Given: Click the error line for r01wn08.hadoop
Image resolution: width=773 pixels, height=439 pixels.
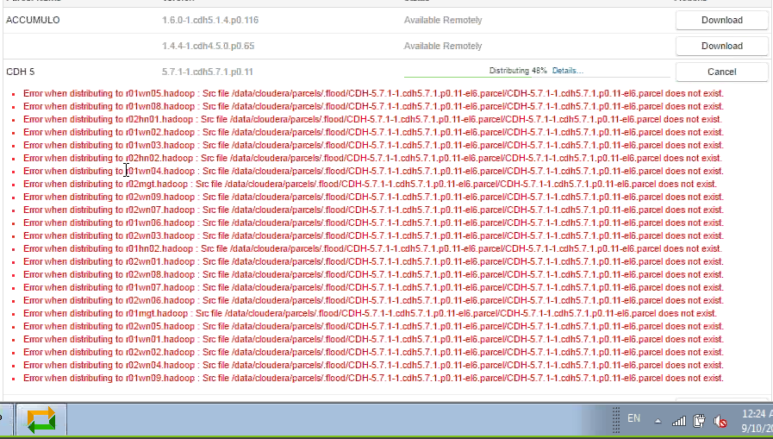Looking at the screenshot, I should [x=373, y=106].
